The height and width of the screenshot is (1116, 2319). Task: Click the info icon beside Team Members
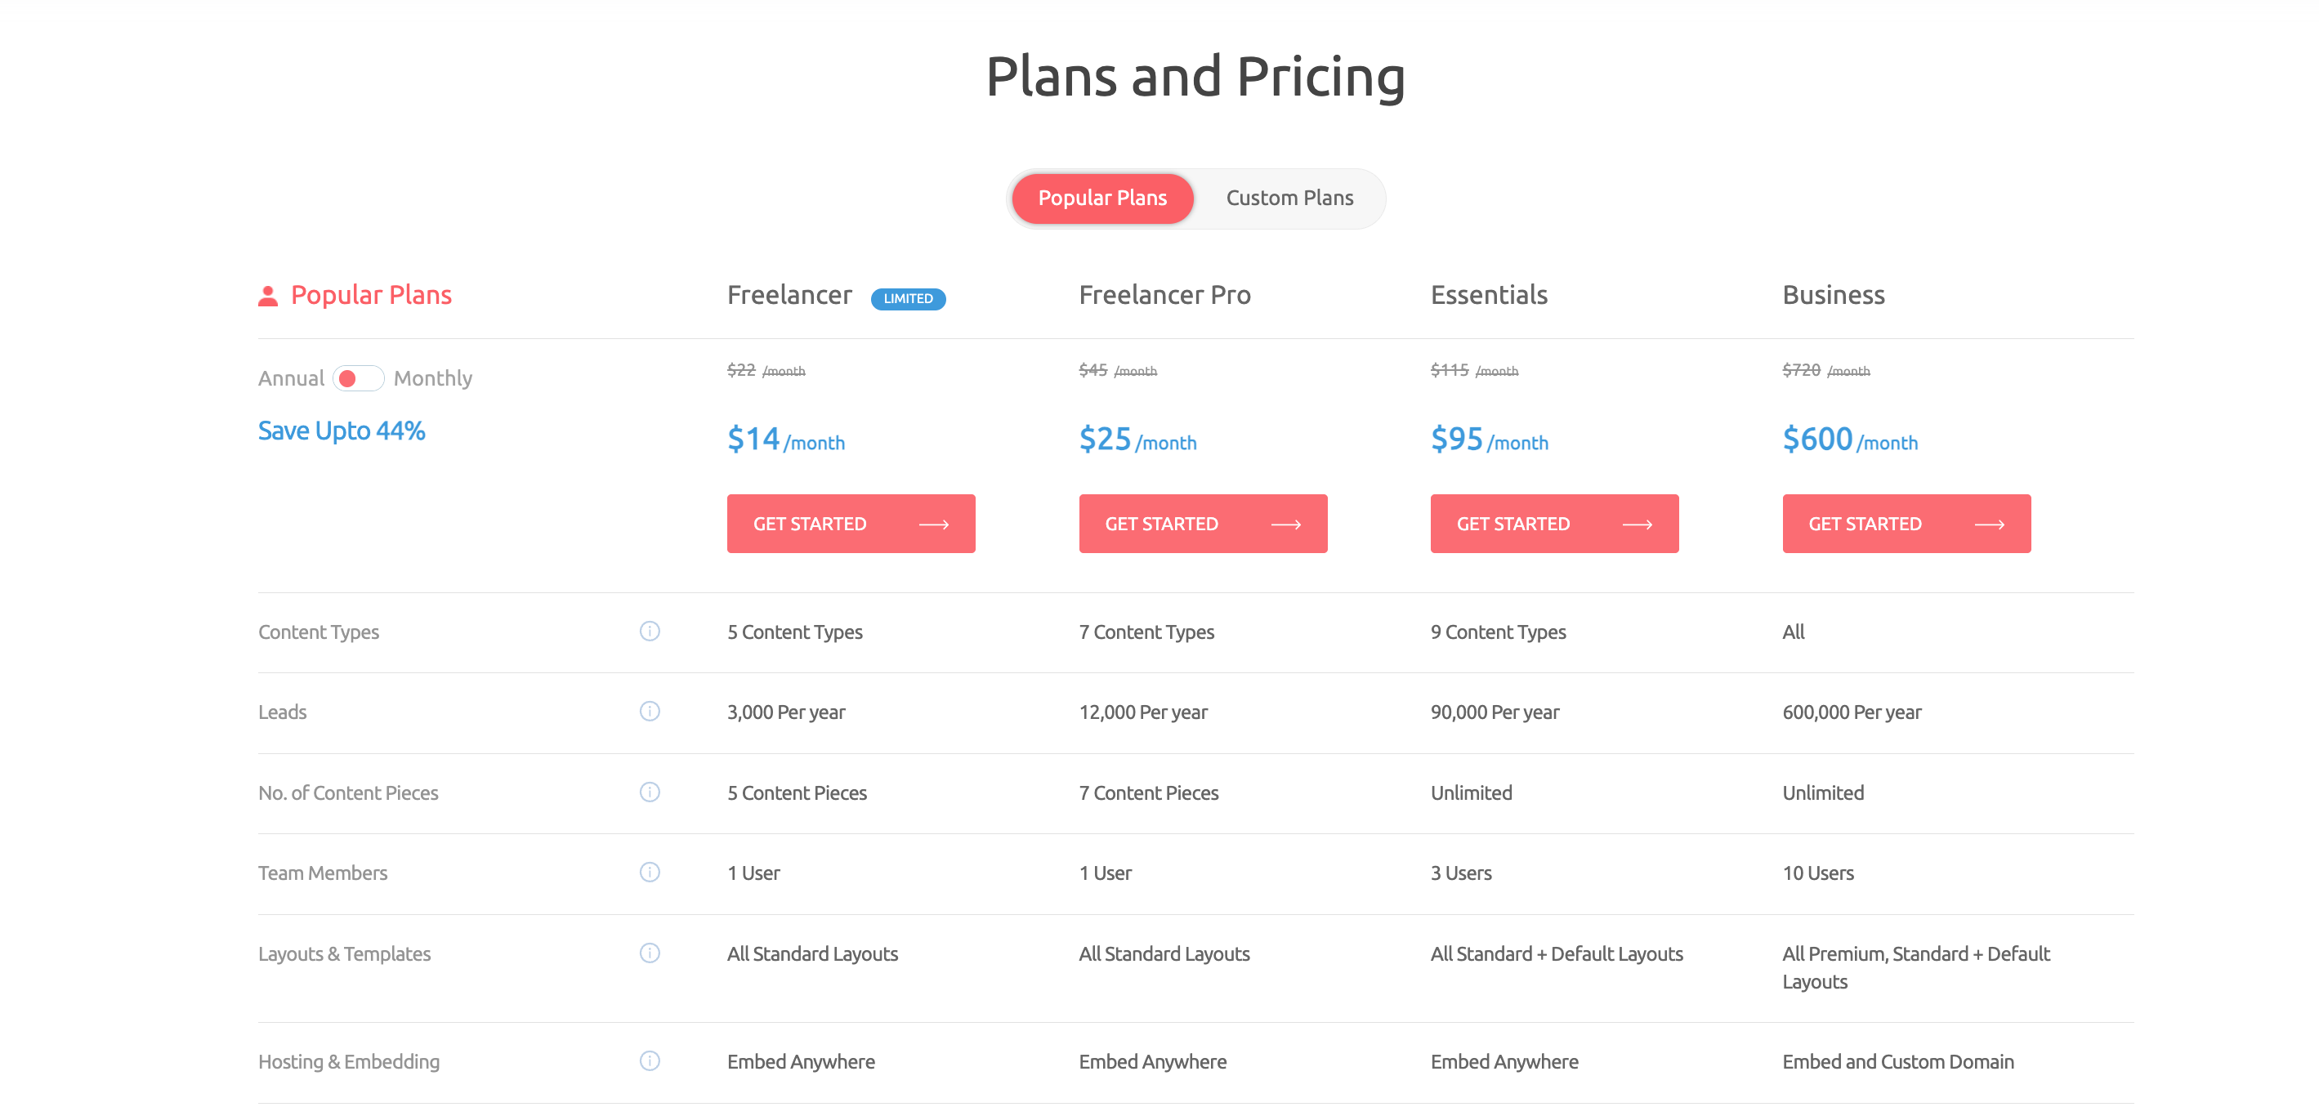(x=650, y=872)
